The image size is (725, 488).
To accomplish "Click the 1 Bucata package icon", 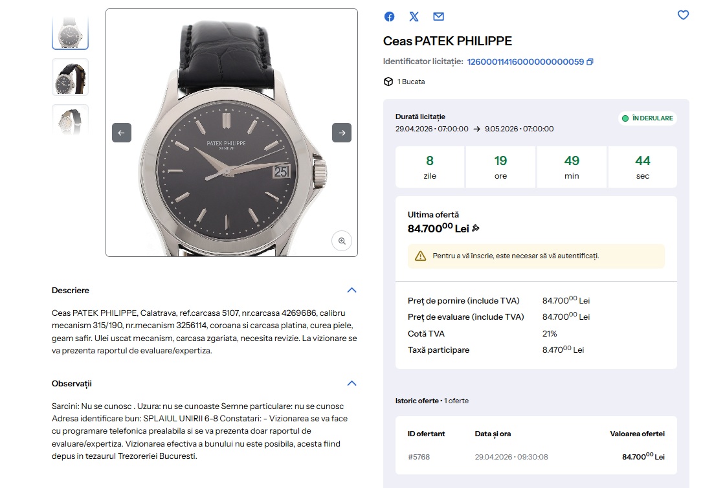I will click(x=388, y=82).
